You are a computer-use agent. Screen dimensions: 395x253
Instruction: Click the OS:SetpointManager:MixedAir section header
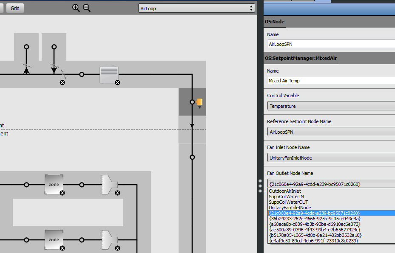(x=329, y=58)
